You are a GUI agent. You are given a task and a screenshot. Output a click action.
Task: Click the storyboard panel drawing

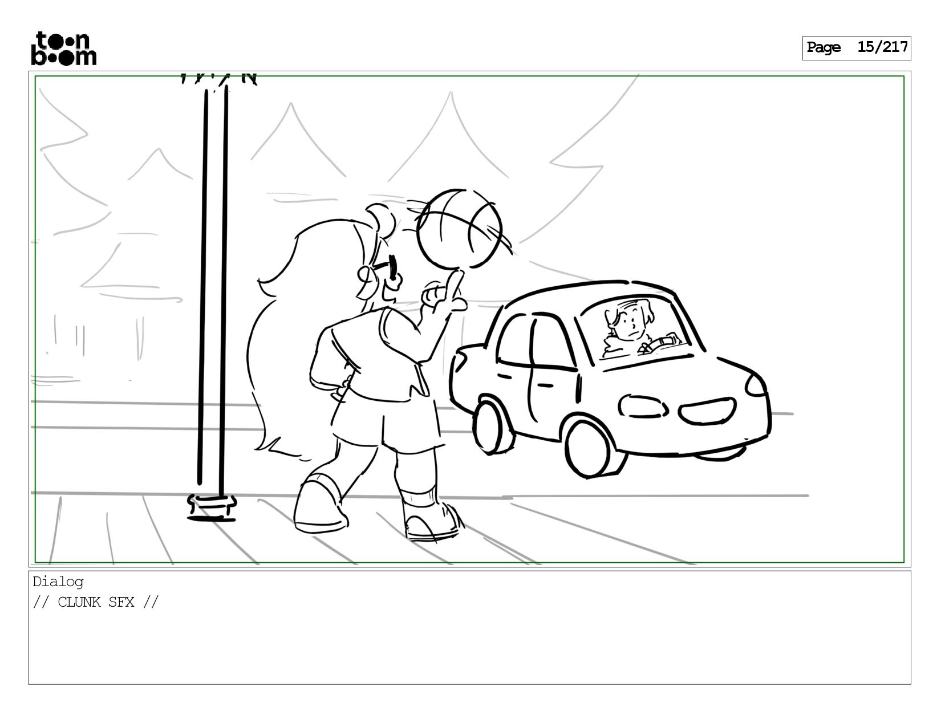[470, 319]
